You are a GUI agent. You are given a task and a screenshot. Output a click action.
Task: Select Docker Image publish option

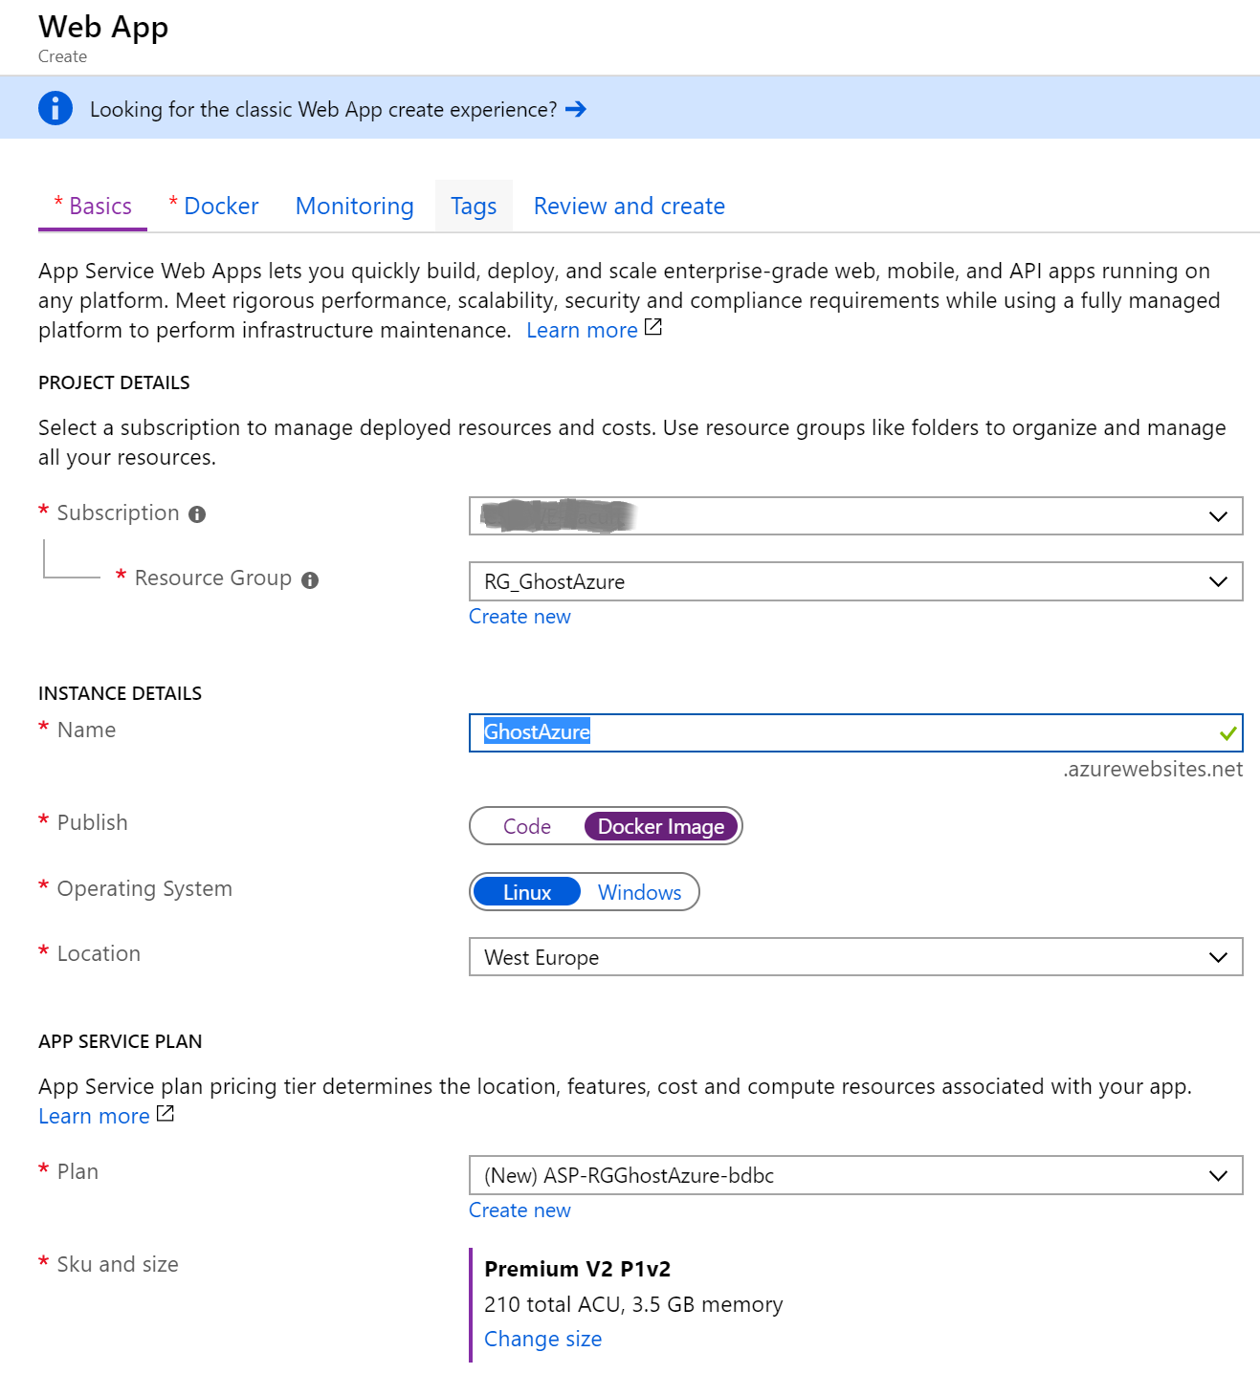(x=661, y=826)
